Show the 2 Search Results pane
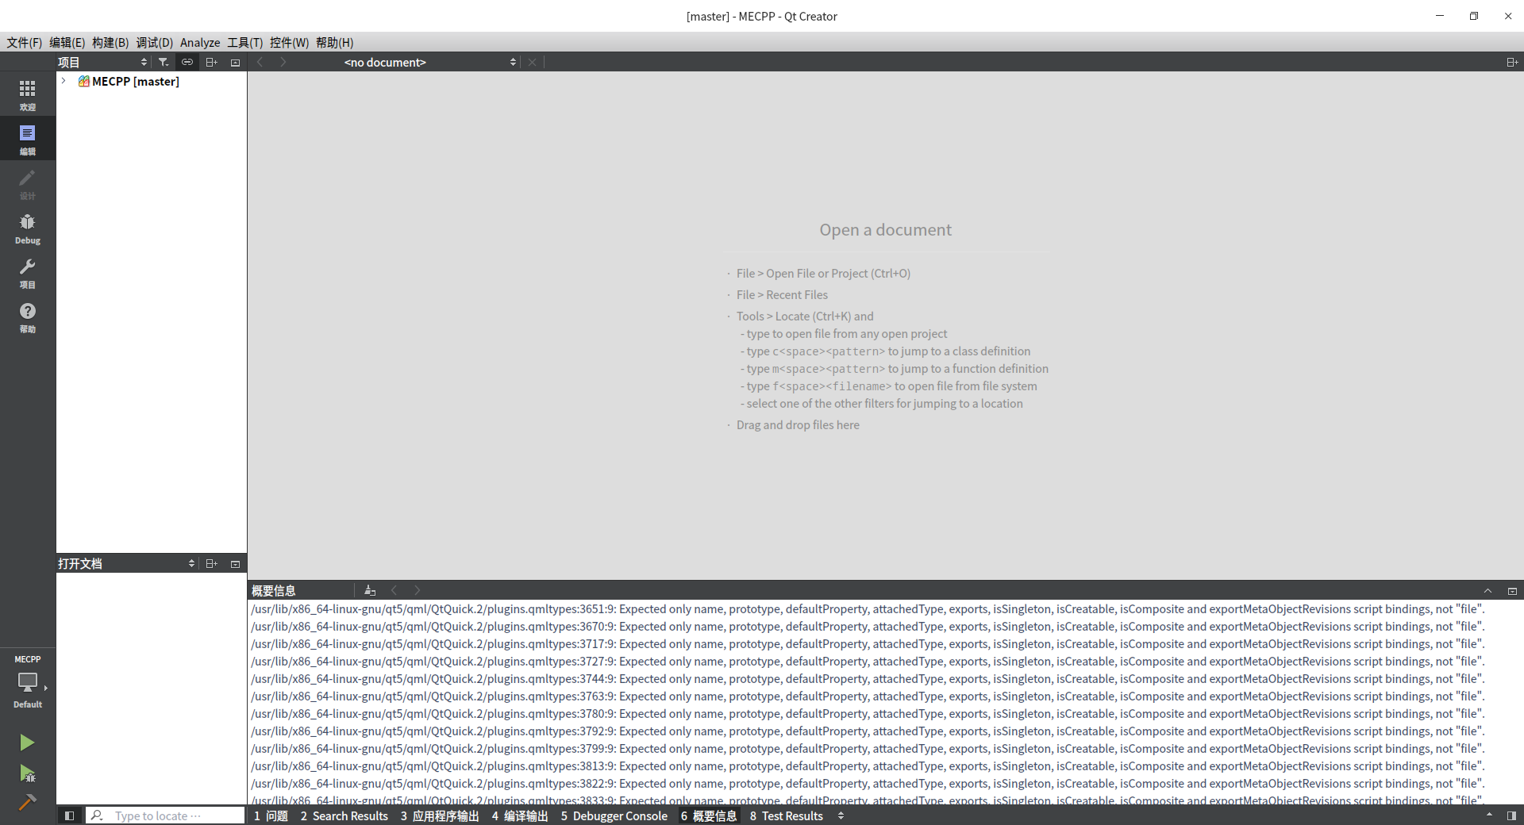 (x=344, y=815)
